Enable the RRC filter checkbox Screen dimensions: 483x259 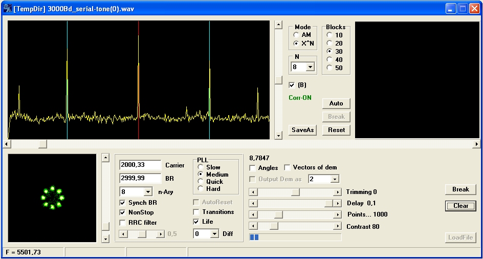click(123, 223)
